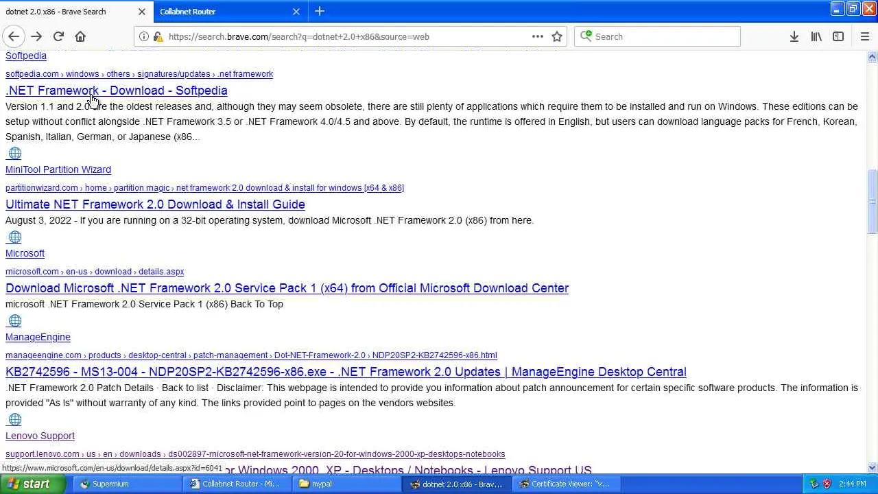Open the Lenovo Support site link
This screenshot has width=878, height=494.
(x=40, y=436)
